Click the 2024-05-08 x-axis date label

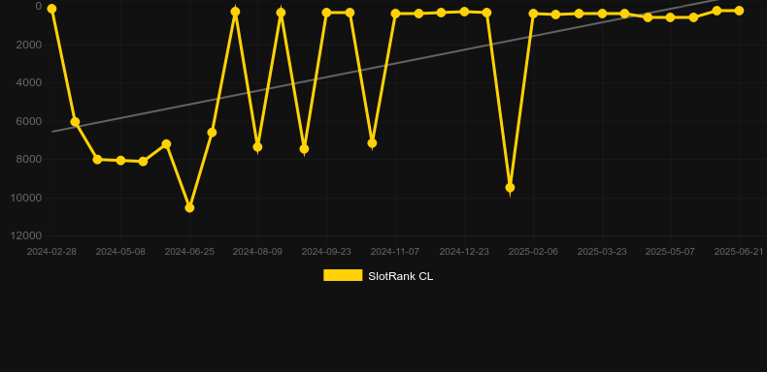(120, 252)
